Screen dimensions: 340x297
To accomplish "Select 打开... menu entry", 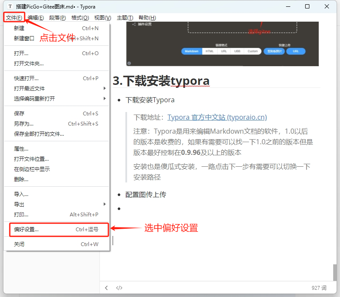I will pyautogui.click(x=57, y=53).
